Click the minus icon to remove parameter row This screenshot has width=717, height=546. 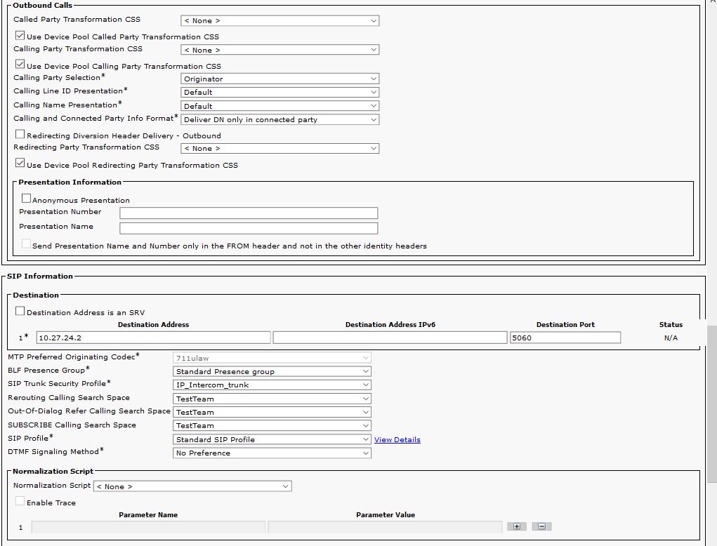pos(541,526)
